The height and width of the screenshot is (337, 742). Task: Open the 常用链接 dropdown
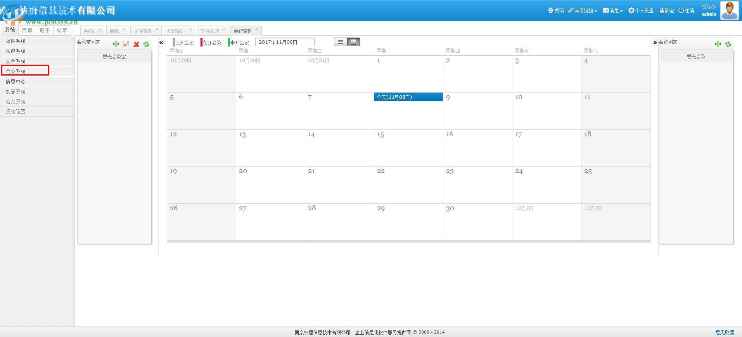(582, 10)
